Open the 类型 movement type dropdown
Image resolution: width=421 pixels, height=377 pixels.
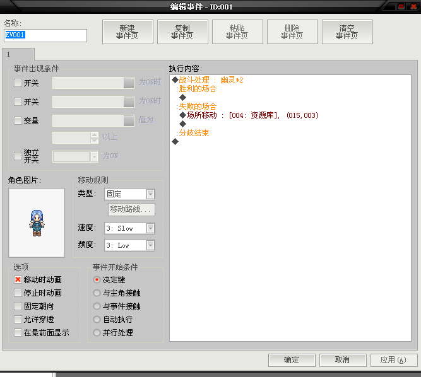(150, 194)
